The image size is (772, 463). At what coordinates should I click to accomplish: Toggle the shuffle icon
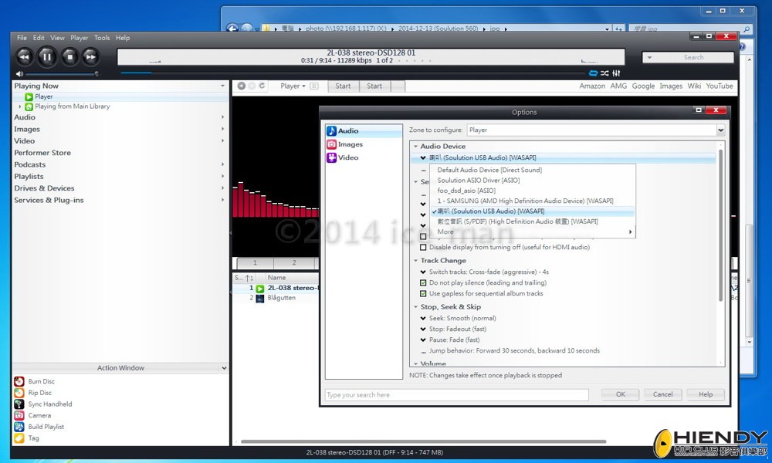604,73
